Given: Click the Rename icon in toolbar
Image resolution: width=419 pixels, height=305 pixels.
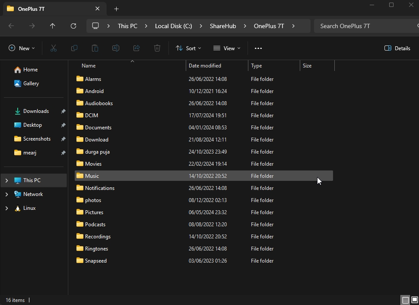Looking at the screenshot, I should [116, 48].
